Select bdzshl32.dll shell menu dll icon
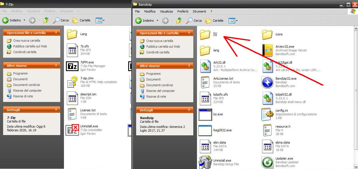The image size is (358, 169). pos(267,98)
